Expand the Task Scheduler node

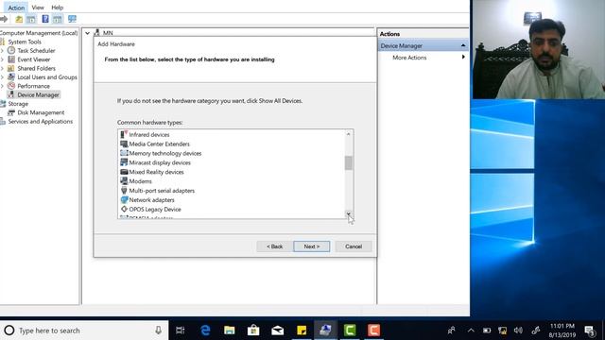[2, 50]
